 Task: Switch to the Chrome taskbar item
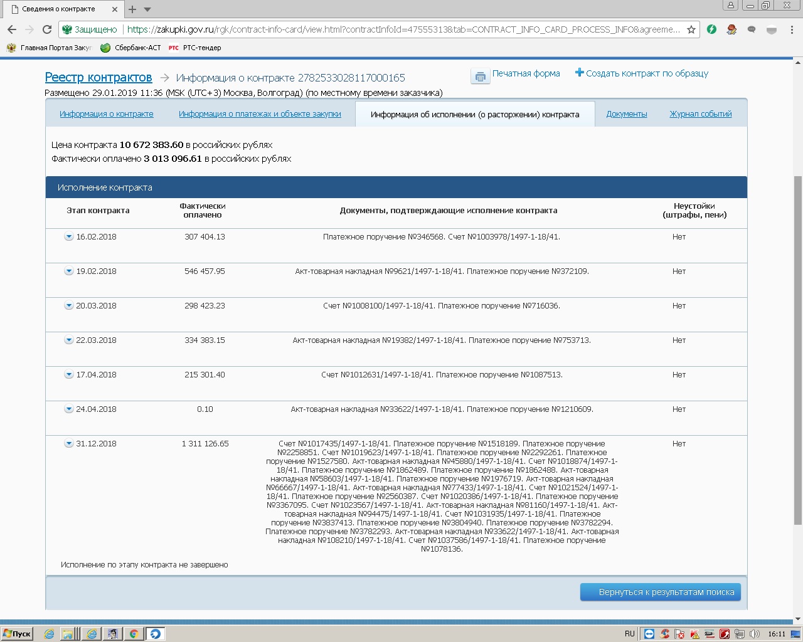click(133, 634)
